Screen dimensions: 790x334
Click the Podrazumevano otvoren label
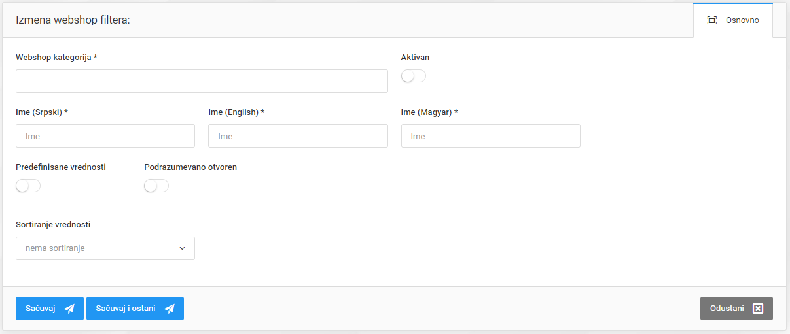[190, 167]
